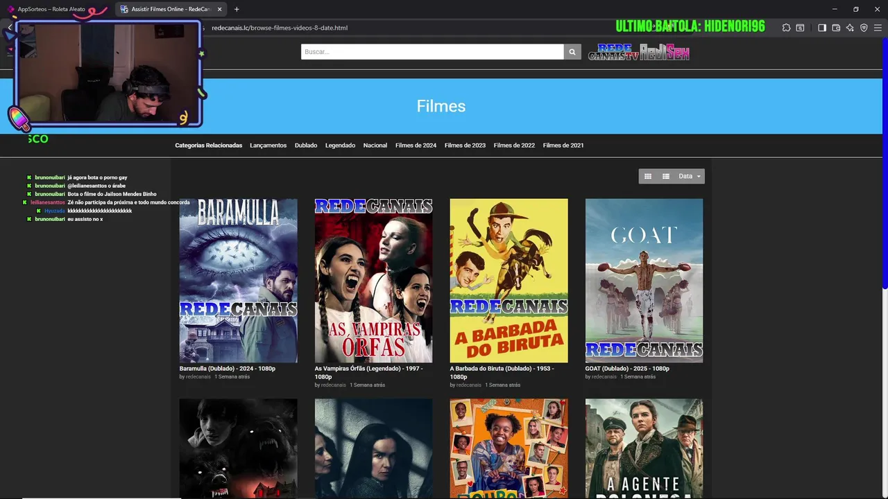Open Dublado category
Viewport: 888px width, 499px height.
pos(306,146)
